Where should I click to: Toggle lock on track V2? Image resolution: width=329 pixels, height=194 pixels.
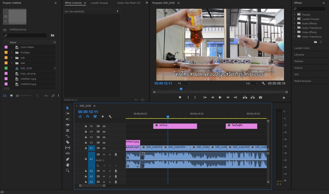[86, 143]
